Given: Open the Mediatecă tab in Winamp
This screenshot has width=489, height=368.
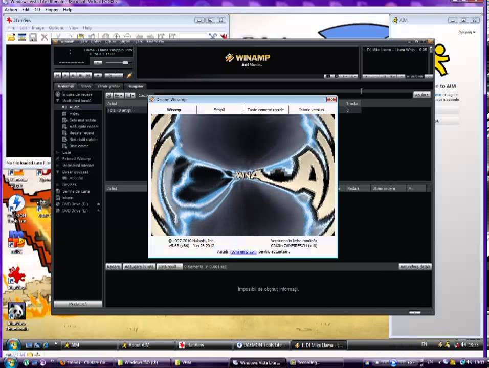Looking at the screenshot, I should 65,86.
